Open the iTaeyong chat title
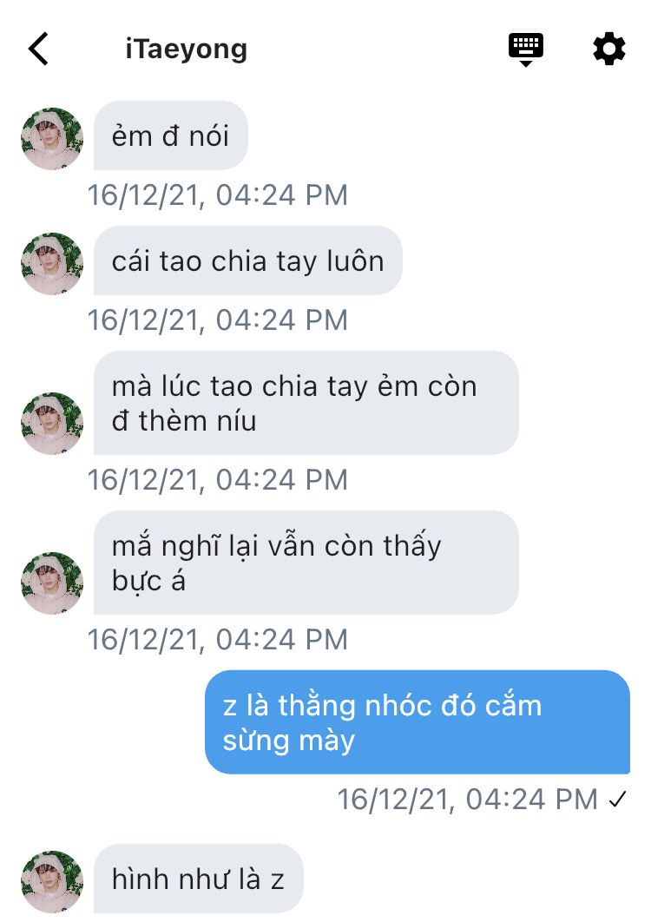 pyautogui.click(x=186, y=49)
